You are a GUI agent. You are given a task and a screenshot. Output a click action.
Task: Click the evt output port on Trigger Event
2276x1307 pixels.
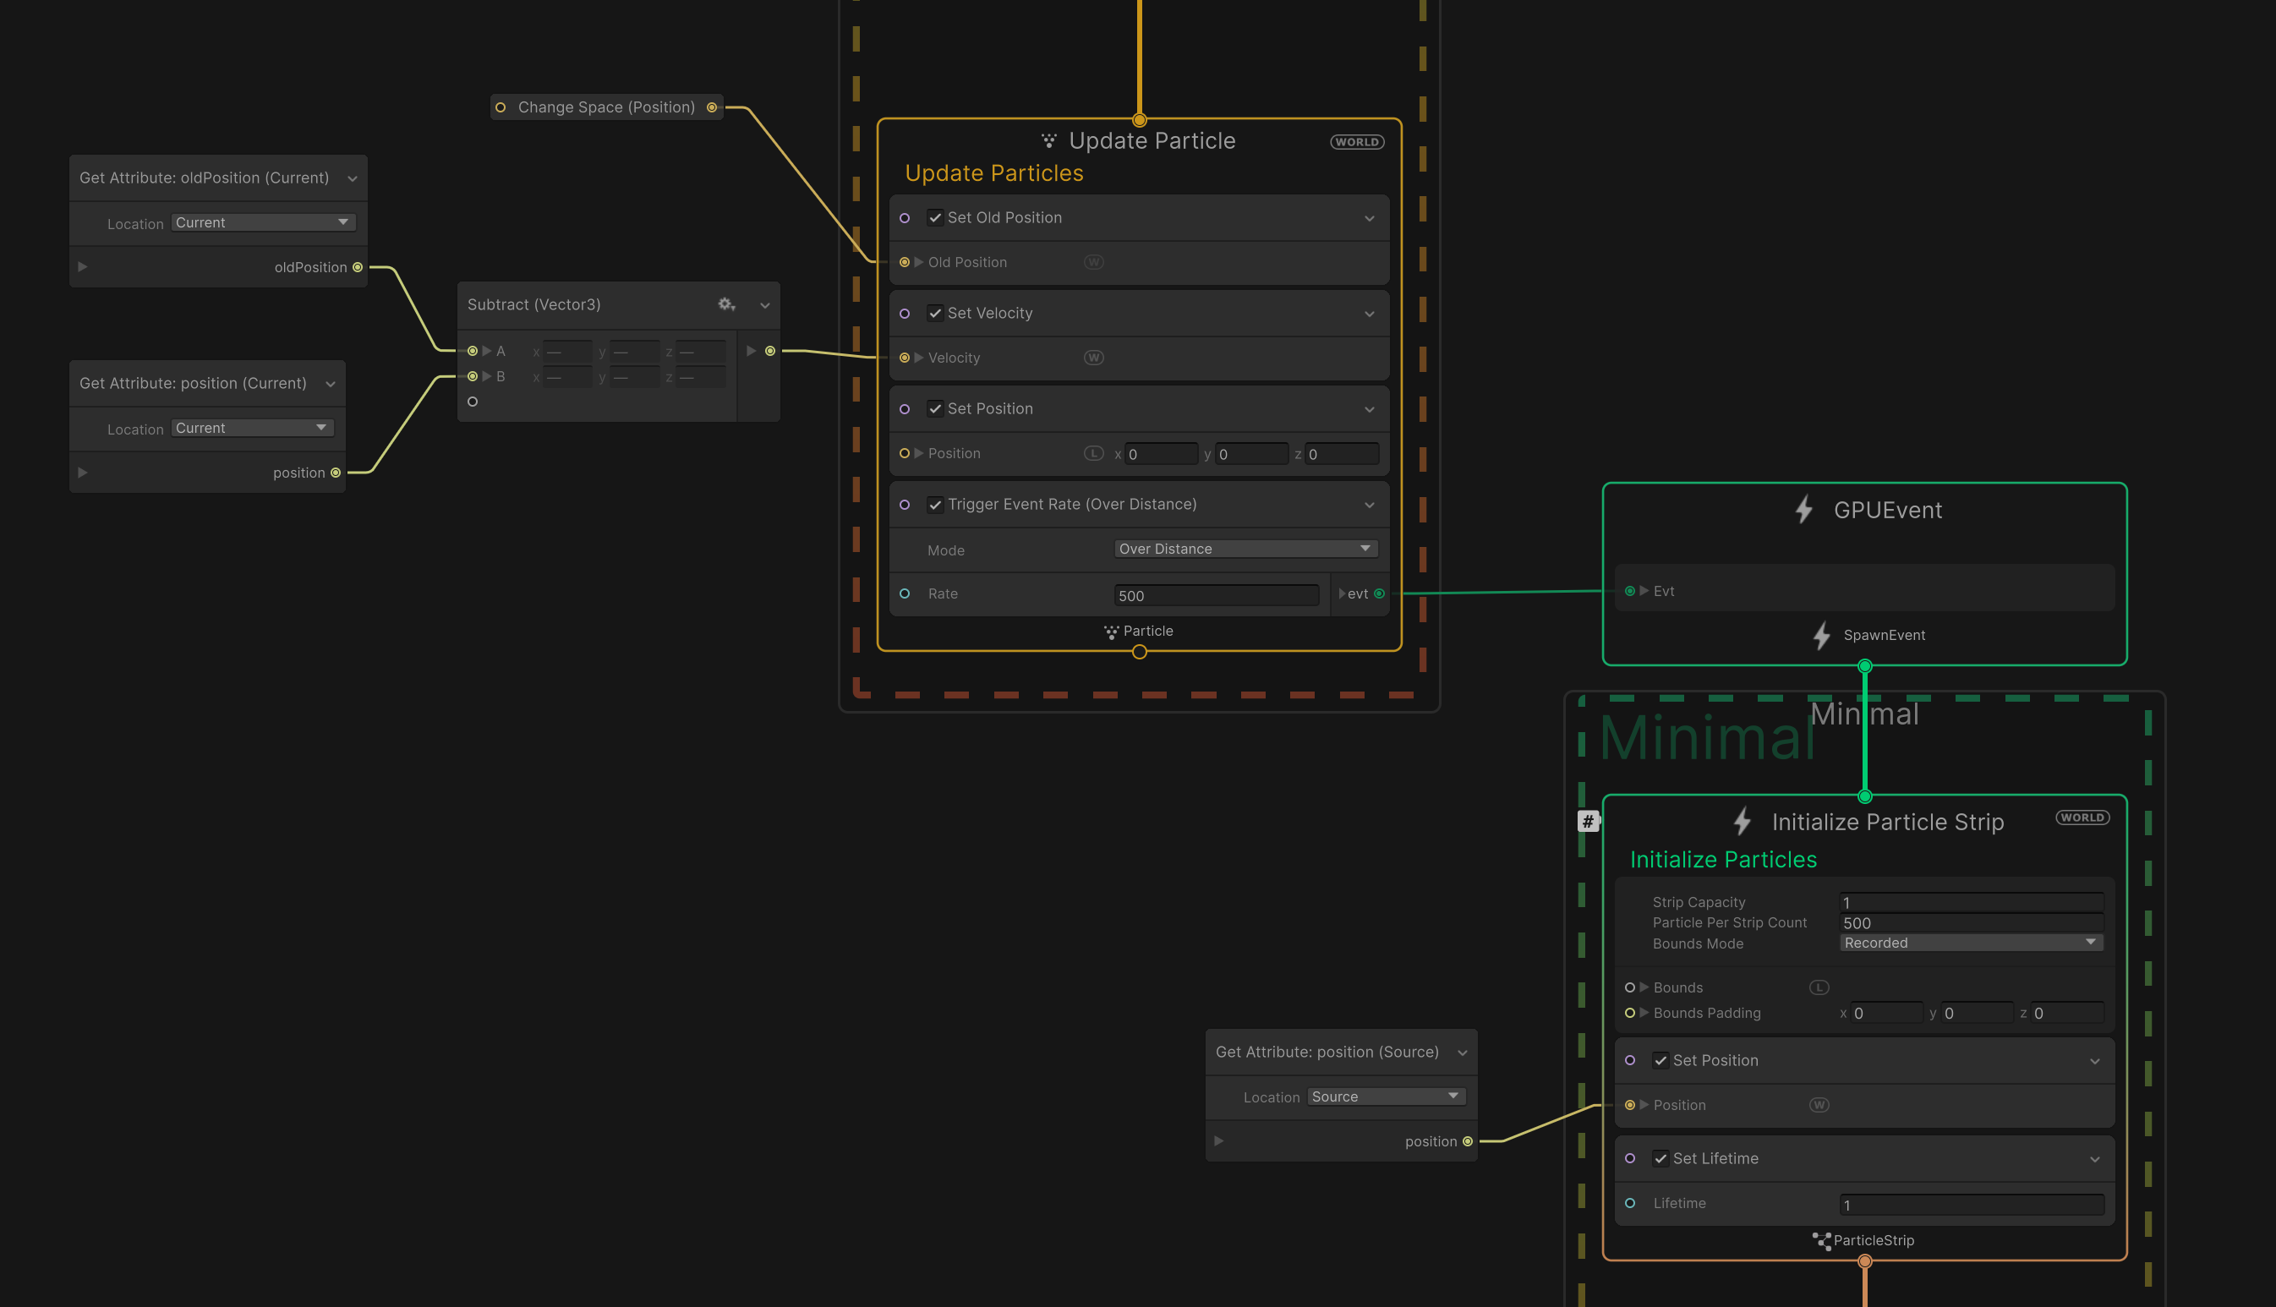click(x=1380, y=593)
